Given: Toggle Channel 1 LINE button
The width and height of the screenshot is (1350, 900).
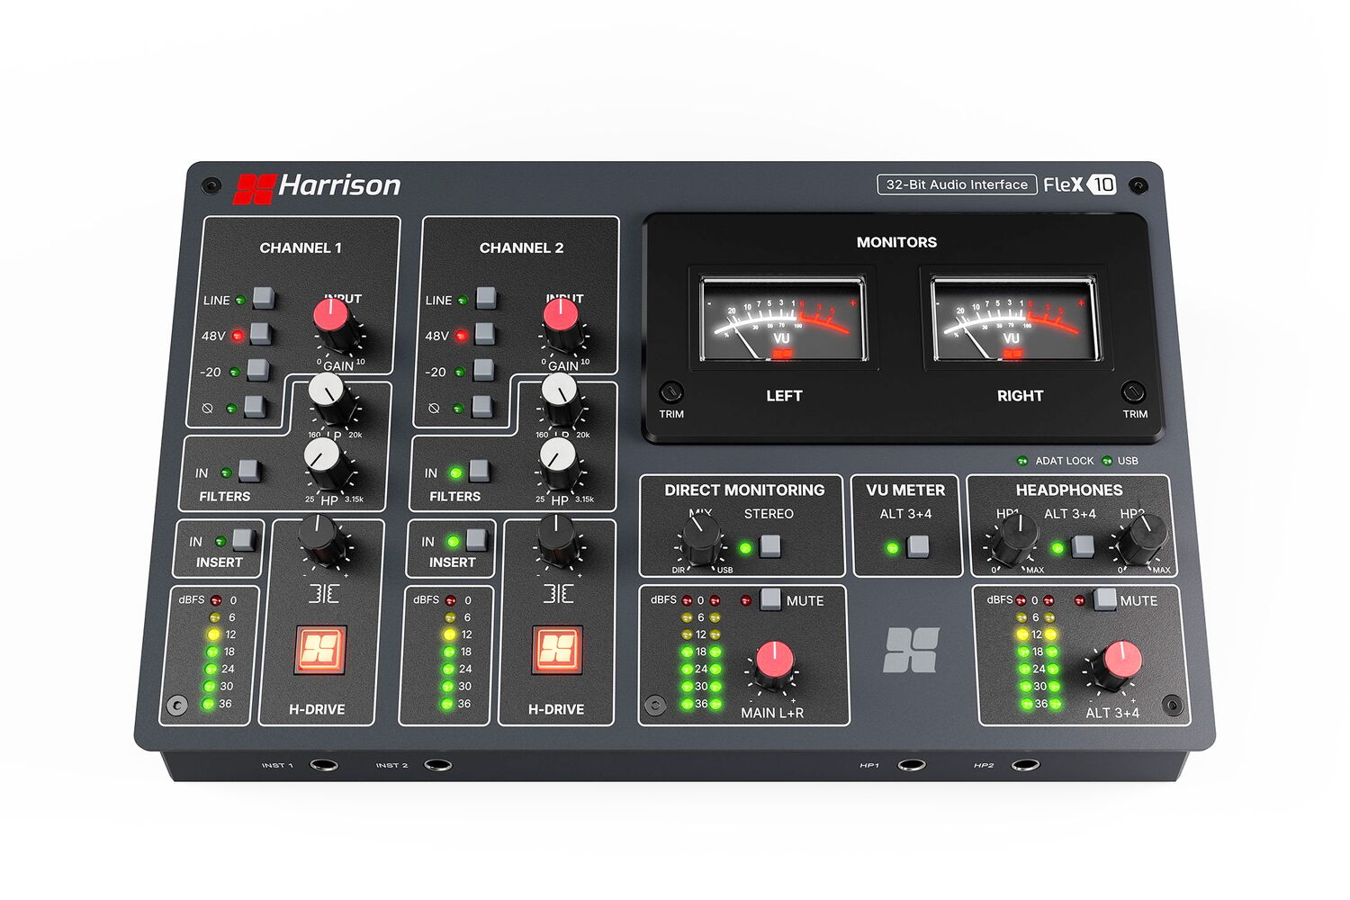Looking at the screenshot, I should click(x=263, y=297).
